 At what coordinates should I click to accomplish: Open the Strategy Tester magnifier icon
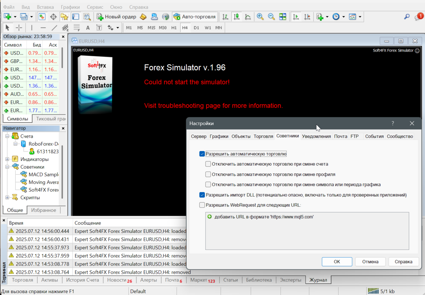[x=87, y=17]
